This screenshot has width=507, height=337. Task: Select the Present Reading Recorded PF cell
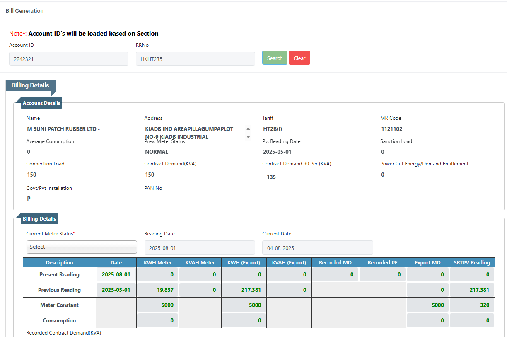tap(382, 274)
